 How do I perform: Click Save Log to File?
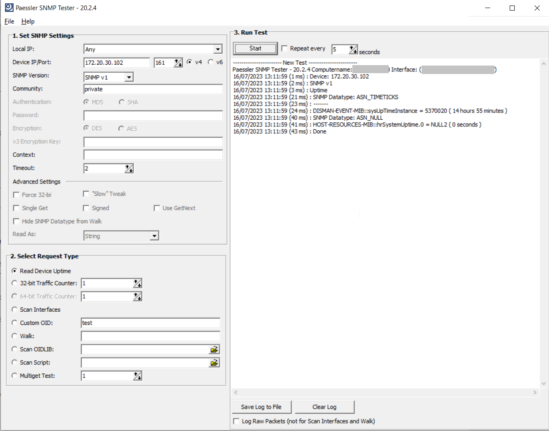pos(261,407)
